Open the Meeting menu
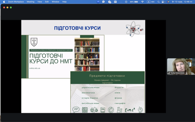The image size is (195, 122). (x=30, y=2)
